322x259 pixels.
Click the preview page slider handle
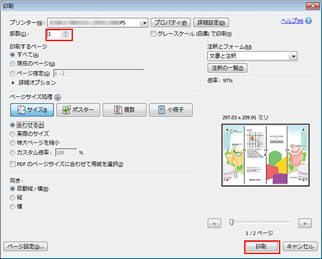pos(231,222)
